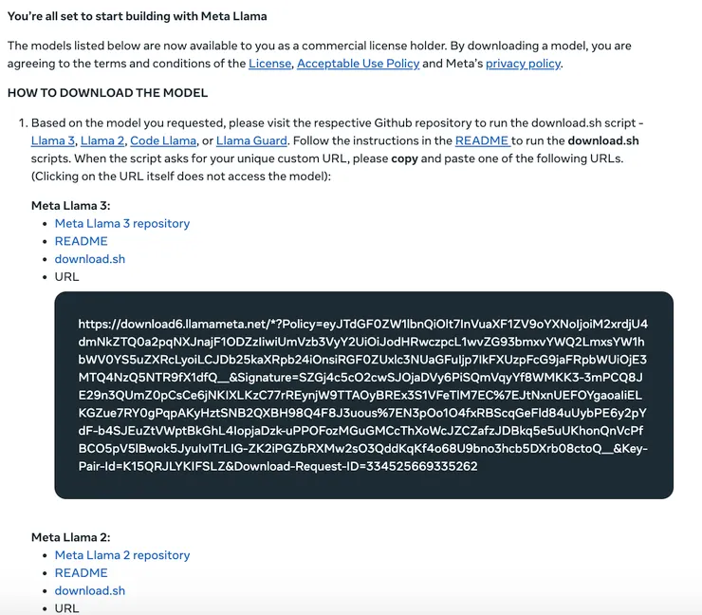Click the bold word copy in instructions
The height and width of the screenshot is (615, 702).
[x=404, y=158]
